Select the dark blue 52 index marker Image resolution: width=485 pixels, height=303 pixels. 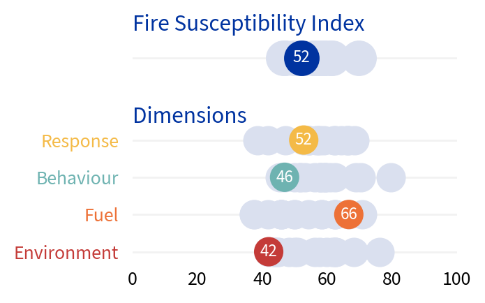[x=301, y=57]
